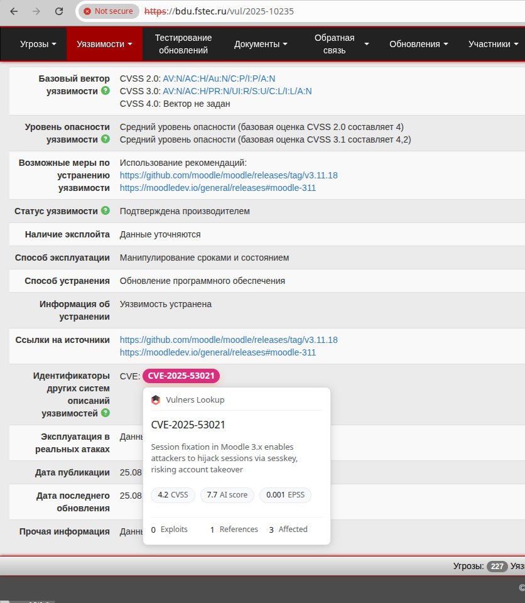Click help icon next to Статус уязвимости
The height and width of the screenshot is (603, 525).
coord(106,211)
